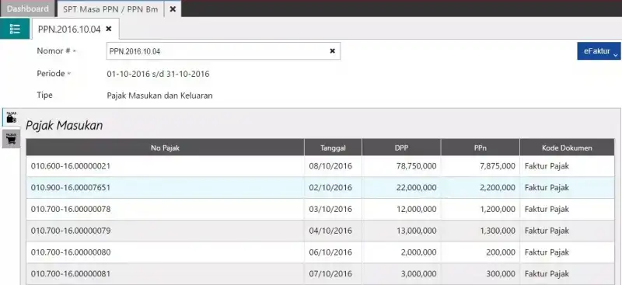Click DPP value 3,000,000

click(418, 273)
